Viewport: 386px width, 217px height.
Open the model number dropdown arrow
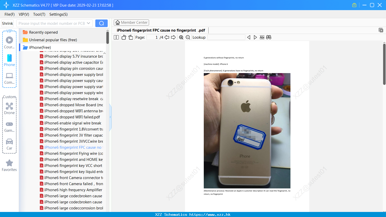tap(88, 23)
